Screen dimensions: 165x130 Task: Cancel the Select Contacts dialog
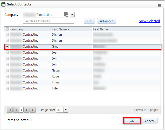point(149,121)
